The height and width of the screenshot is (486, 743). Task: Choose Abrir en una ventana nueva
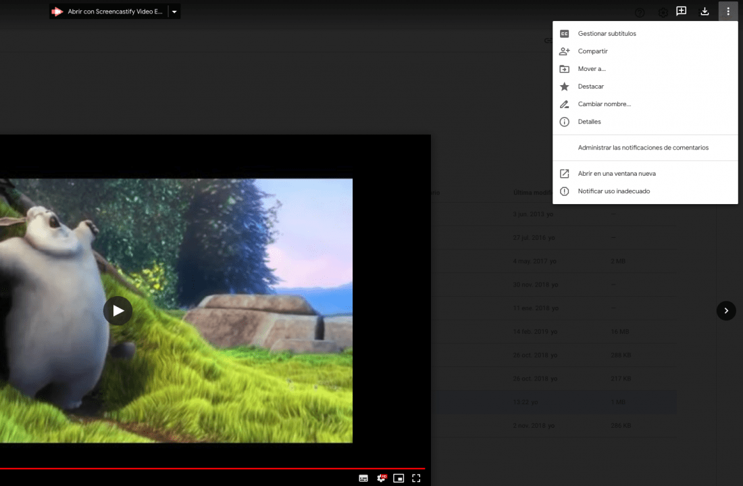coord(645,174)
